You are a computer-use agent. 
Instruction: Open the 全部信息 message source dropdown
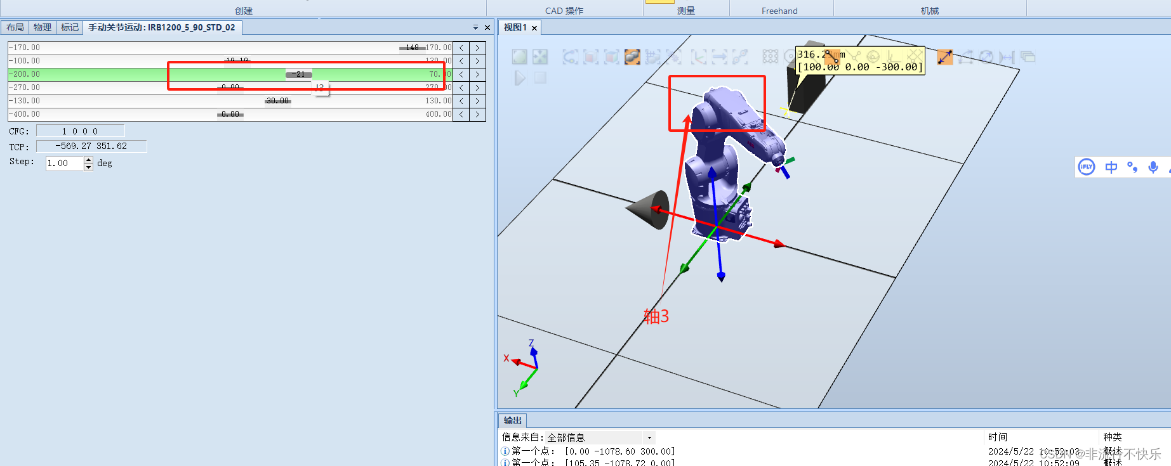(649, 437)
